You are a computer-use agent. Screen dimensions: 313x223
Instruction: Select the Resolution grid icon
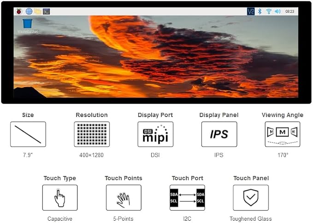tap(92, 134)
